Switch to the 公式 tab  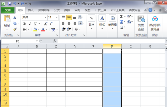(57, 10)
